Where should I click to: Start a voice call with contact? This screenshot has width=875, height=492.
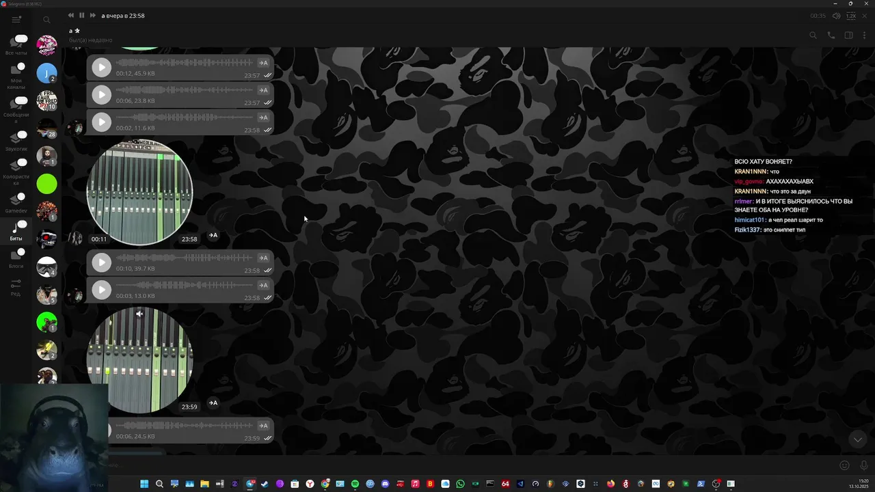[x=831, y=36]
